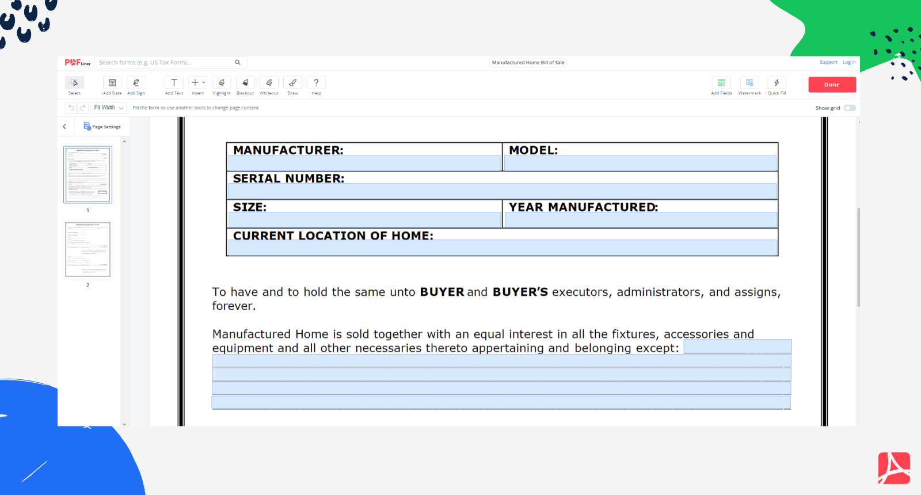Redo the last action
921x495 pixels.
click(82, 108)
